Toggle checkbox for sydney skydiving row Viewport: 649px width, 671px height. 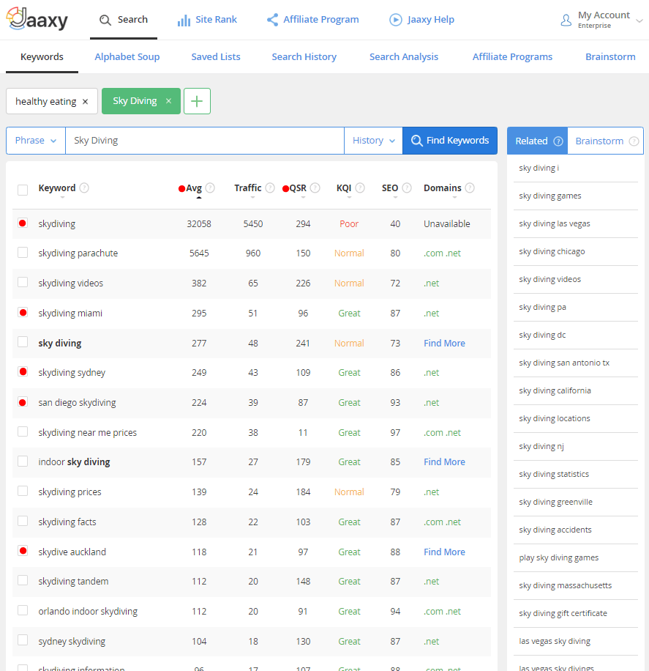coord(23,640)
